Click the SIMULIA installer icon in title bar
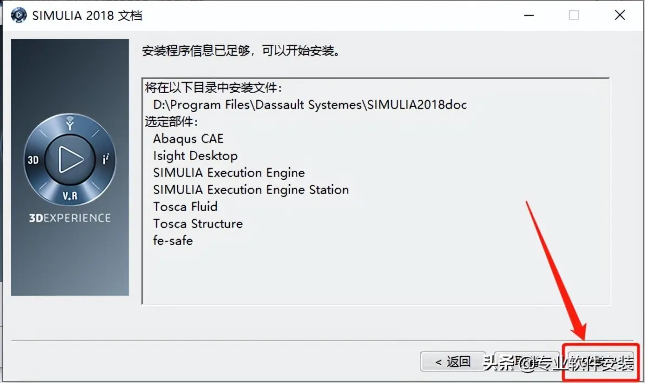 [x=18, y=15]
